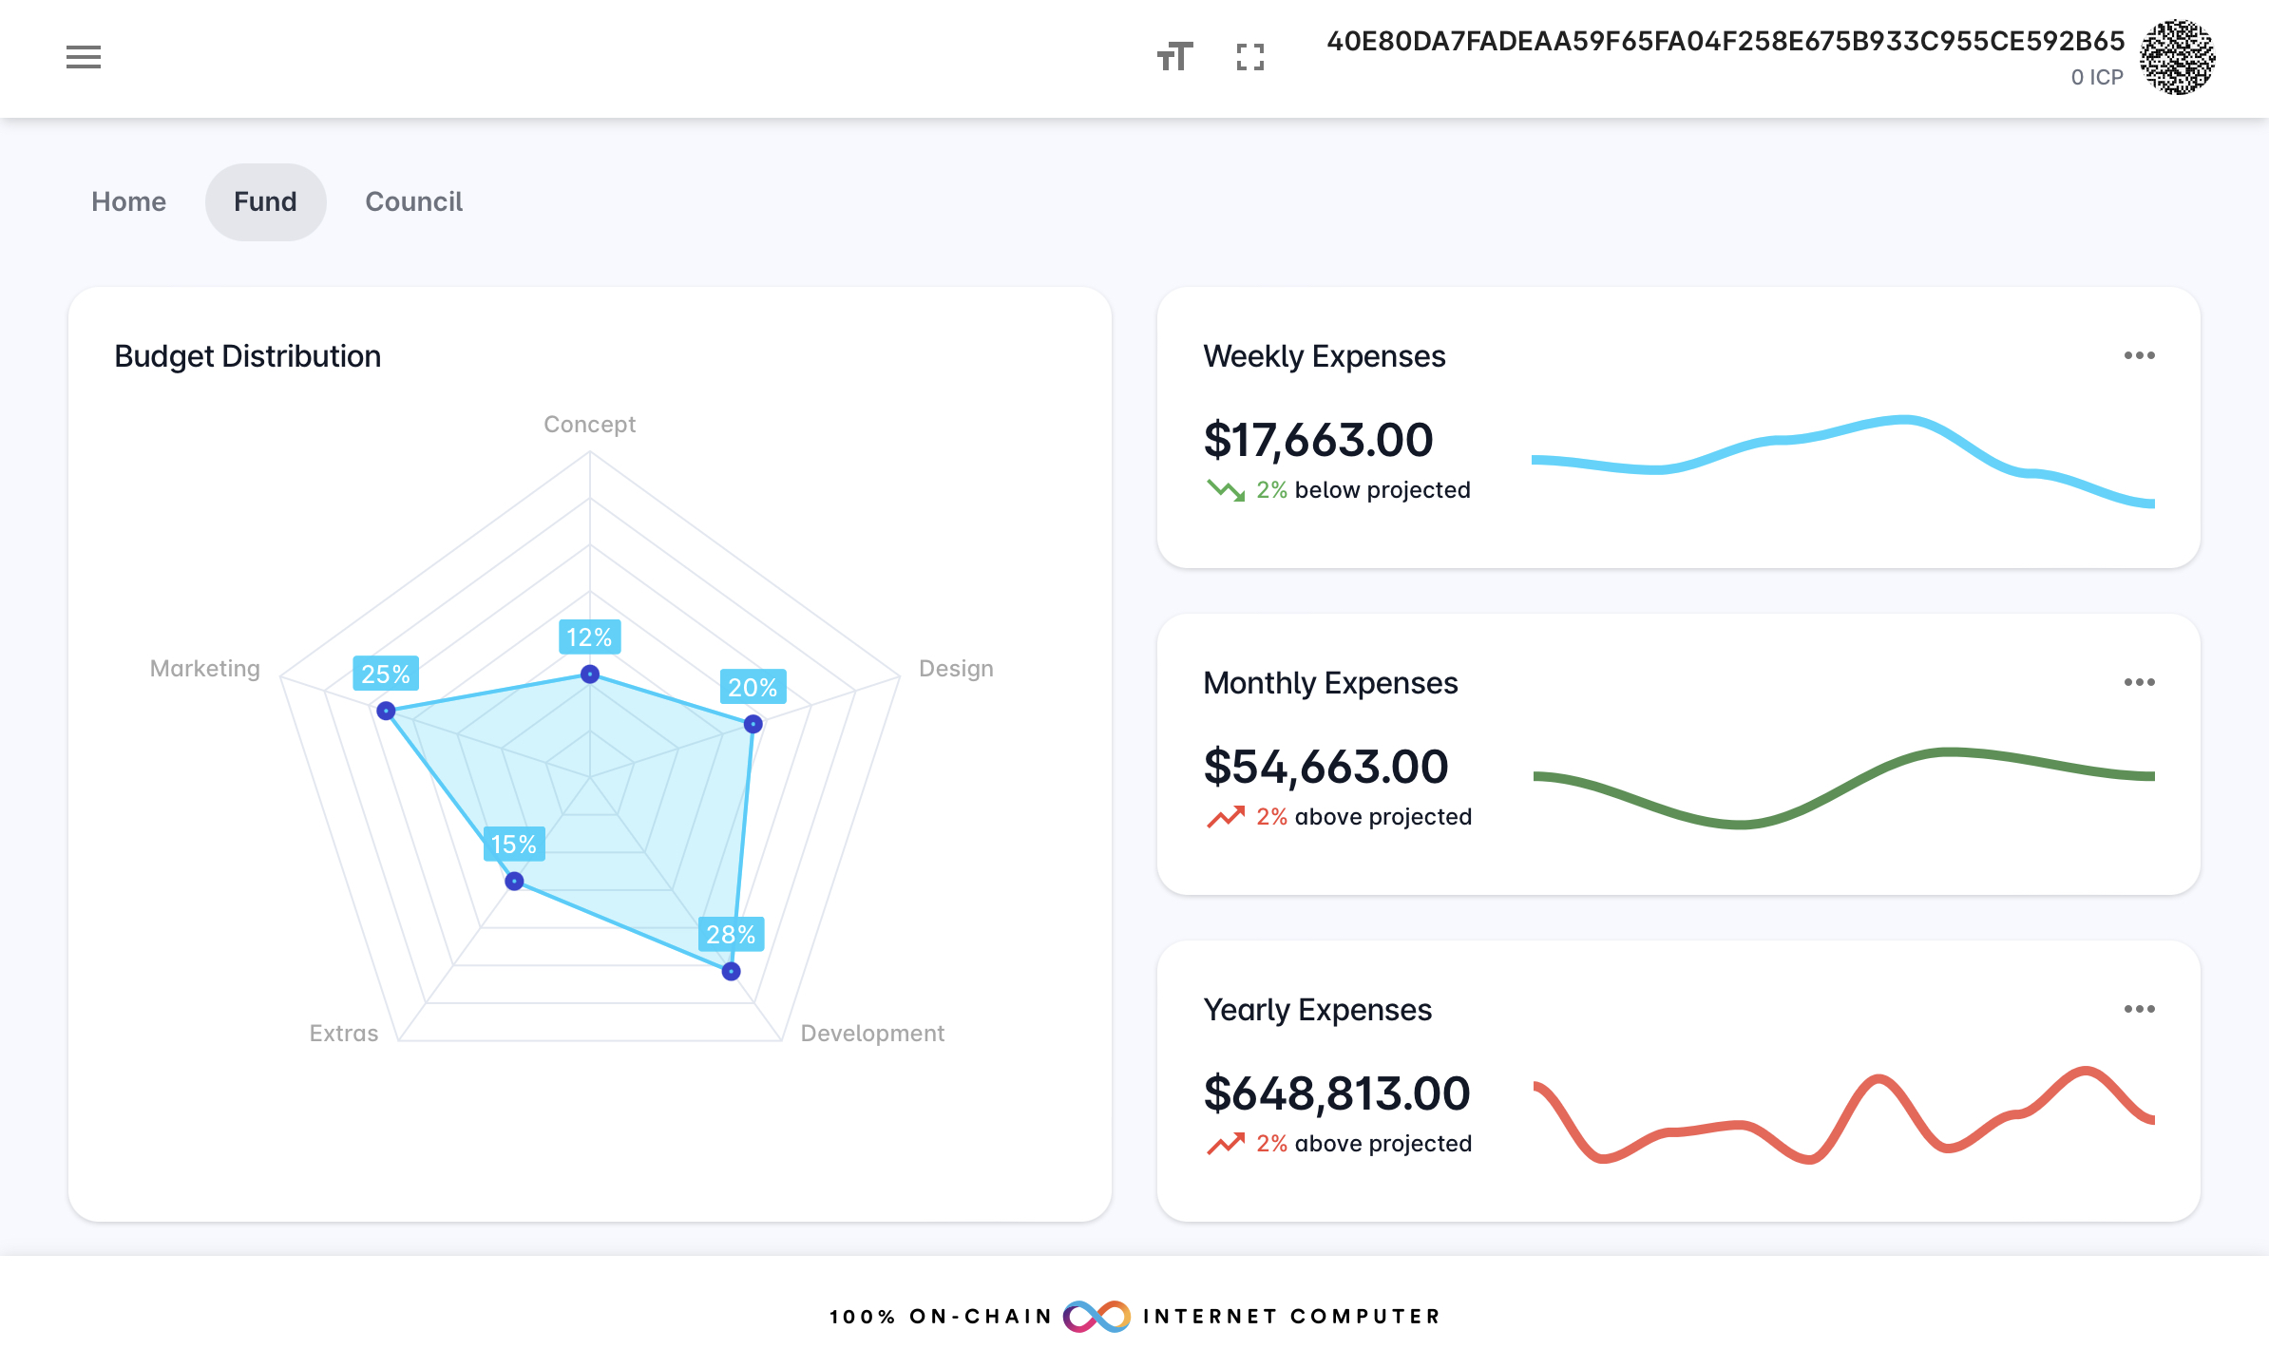
Task: Open Yearly Expenses three-dot menu
Action: click(x=2139, y=1009)
